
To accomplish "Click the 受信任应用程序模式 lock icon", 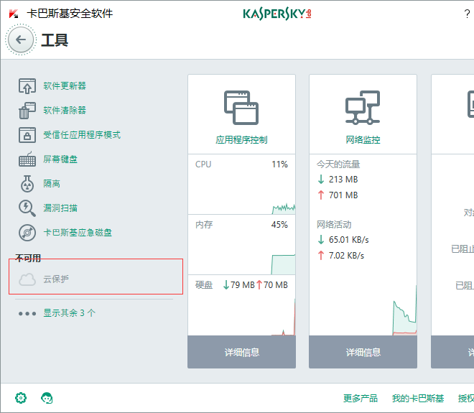I will (x=27, y=135).
